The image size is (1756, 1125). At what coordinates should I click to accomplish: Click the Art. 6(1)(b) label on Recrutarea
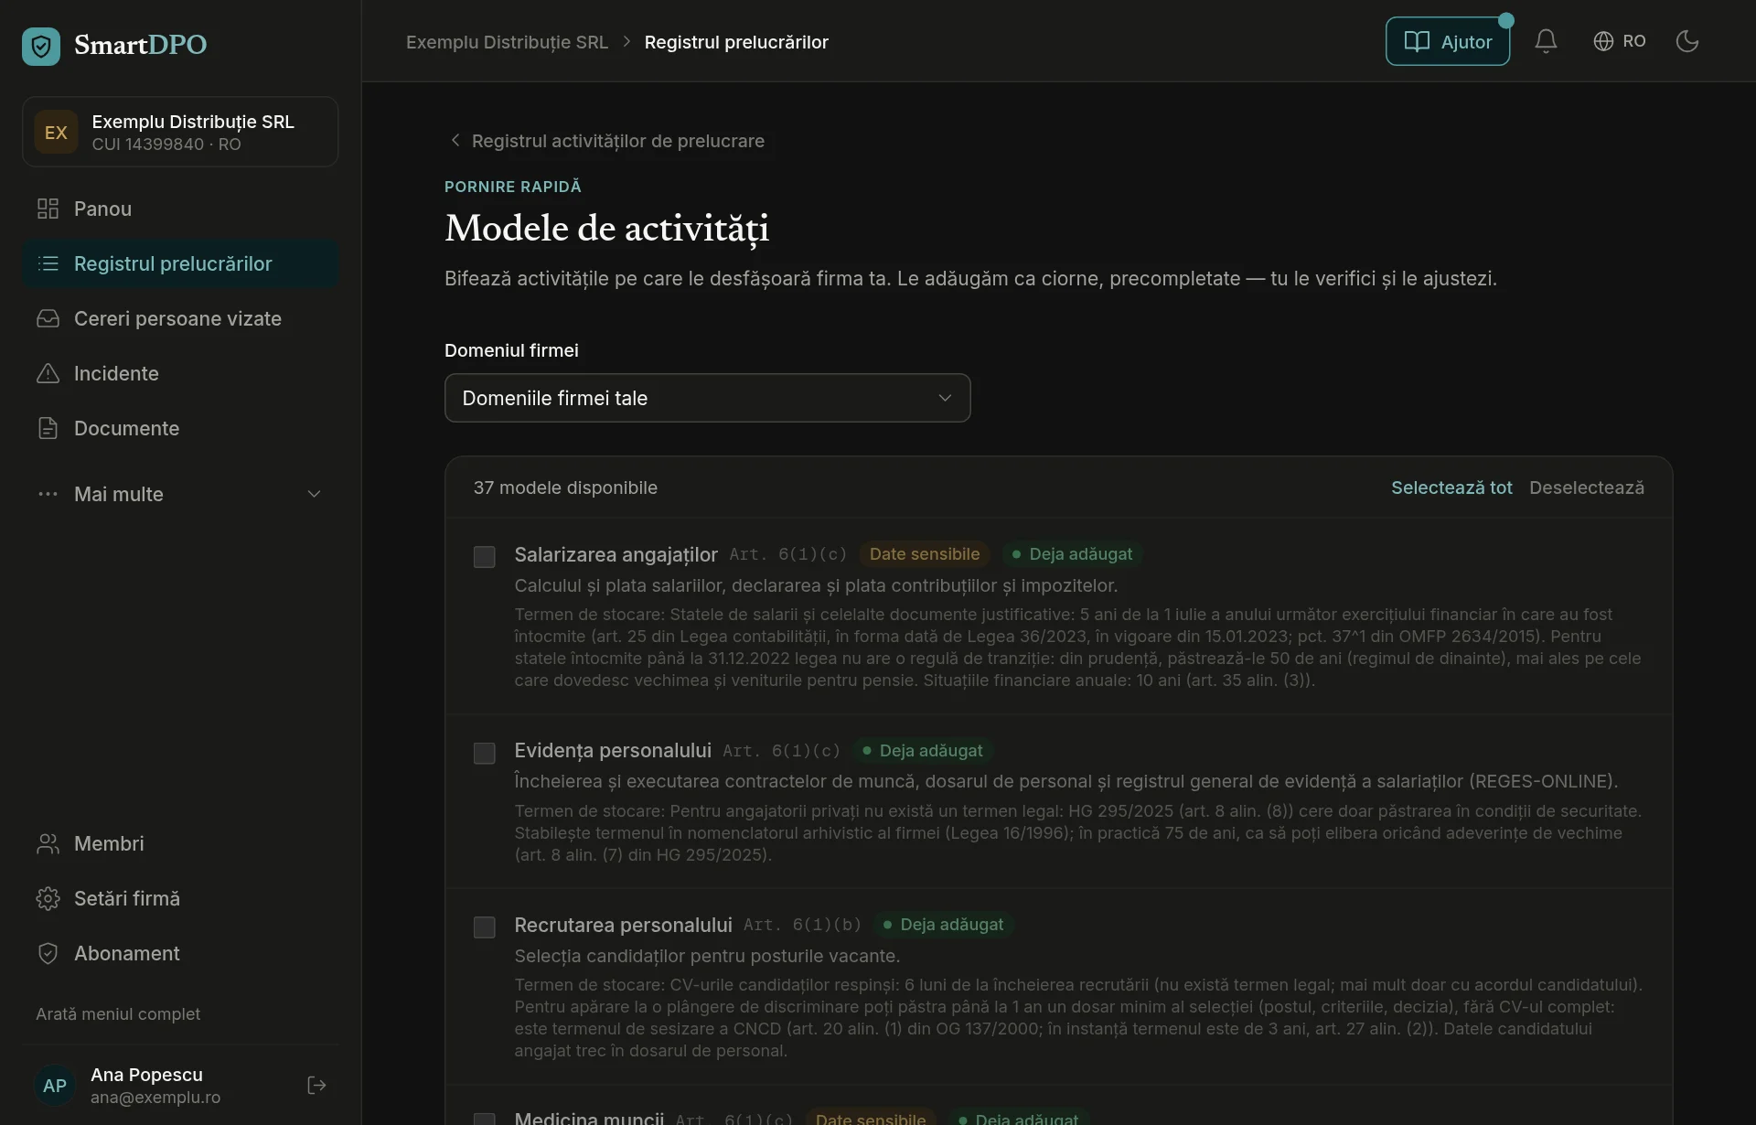(x=802, y=925)
